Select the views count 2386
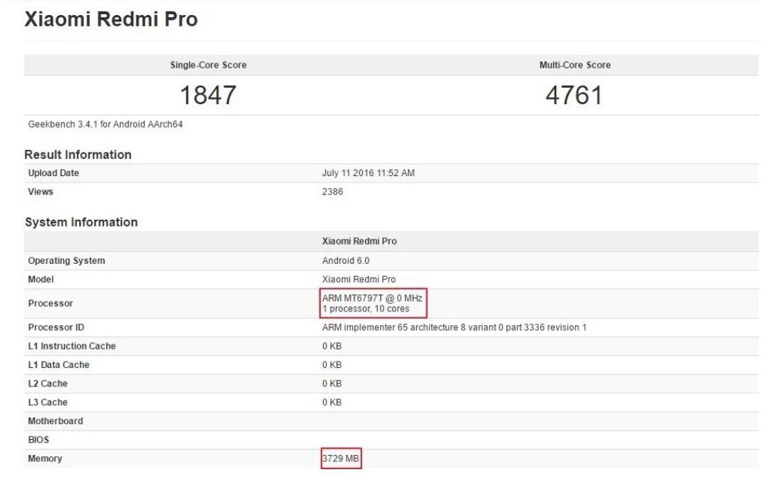The image size is (770, 477). (x=332, y=192)
